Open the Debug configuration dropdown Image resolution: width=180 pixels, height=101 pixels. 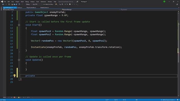pos(28,4)
